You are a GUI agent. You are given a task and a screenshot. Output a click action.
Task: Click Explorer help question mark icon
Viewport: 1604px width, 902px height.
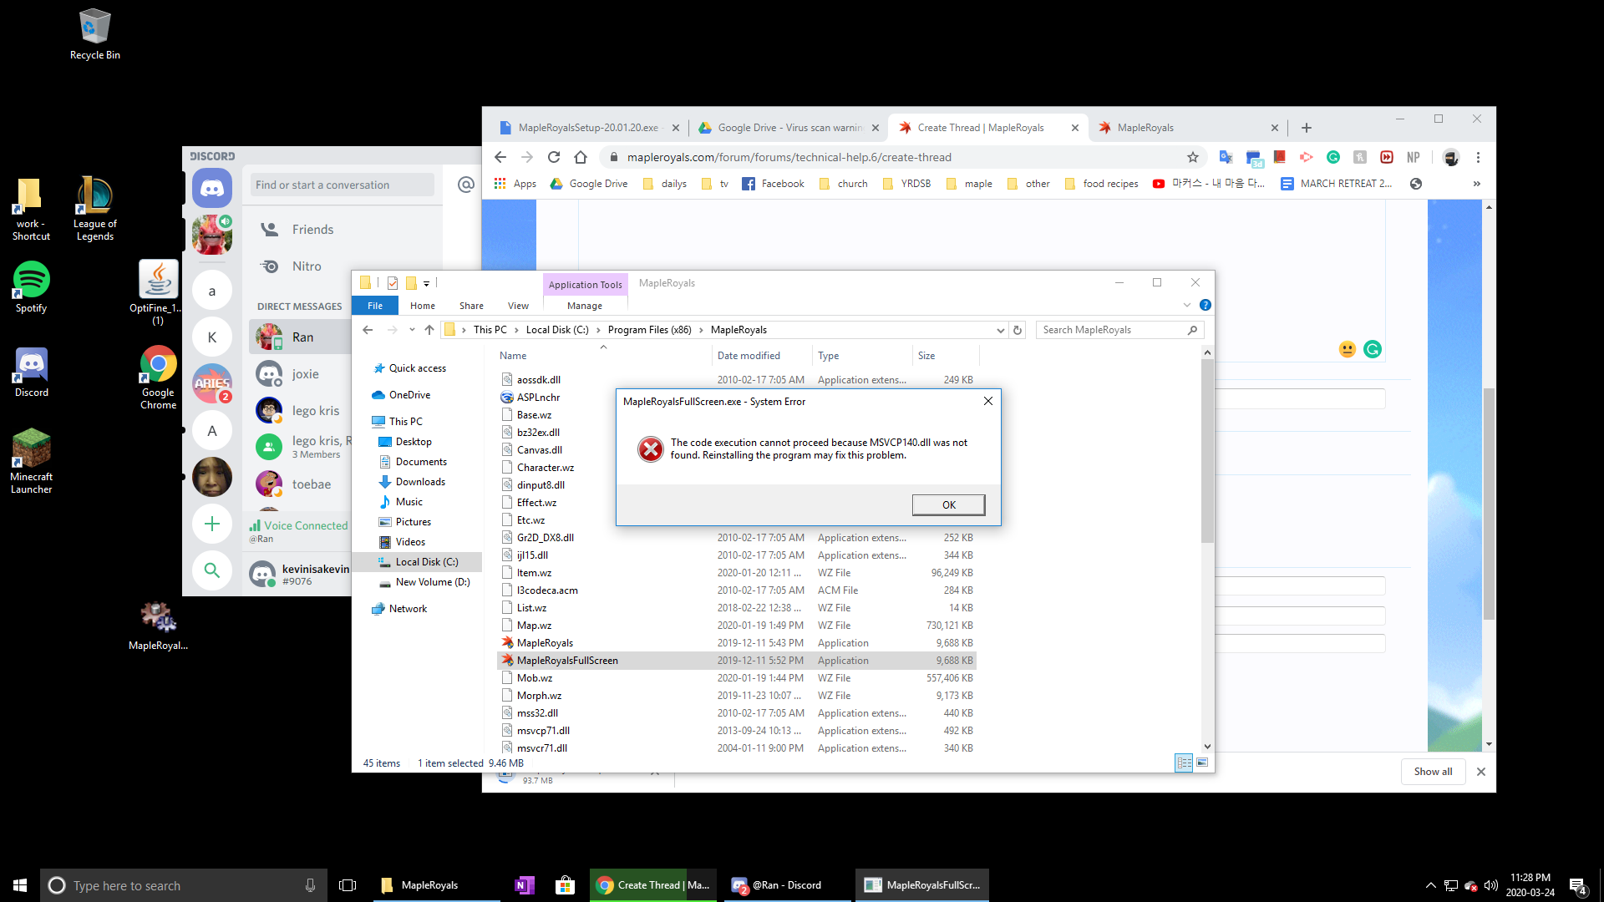tap(1205, 305)
